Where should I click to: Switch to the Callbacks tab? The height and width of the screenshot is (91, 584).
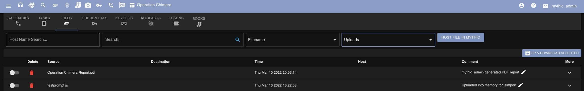(18, 21)
